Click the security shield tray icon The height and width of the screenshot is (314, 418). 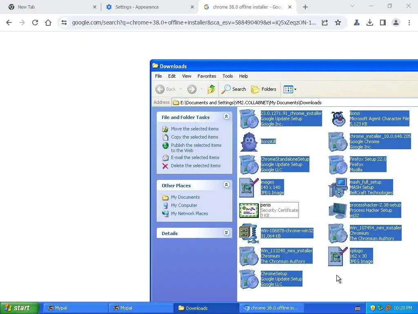pos(373,308)
